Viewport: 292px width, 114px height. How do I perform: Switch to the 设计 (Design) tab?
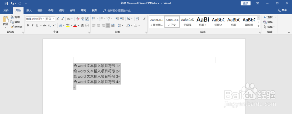click(x=40, y=10)
